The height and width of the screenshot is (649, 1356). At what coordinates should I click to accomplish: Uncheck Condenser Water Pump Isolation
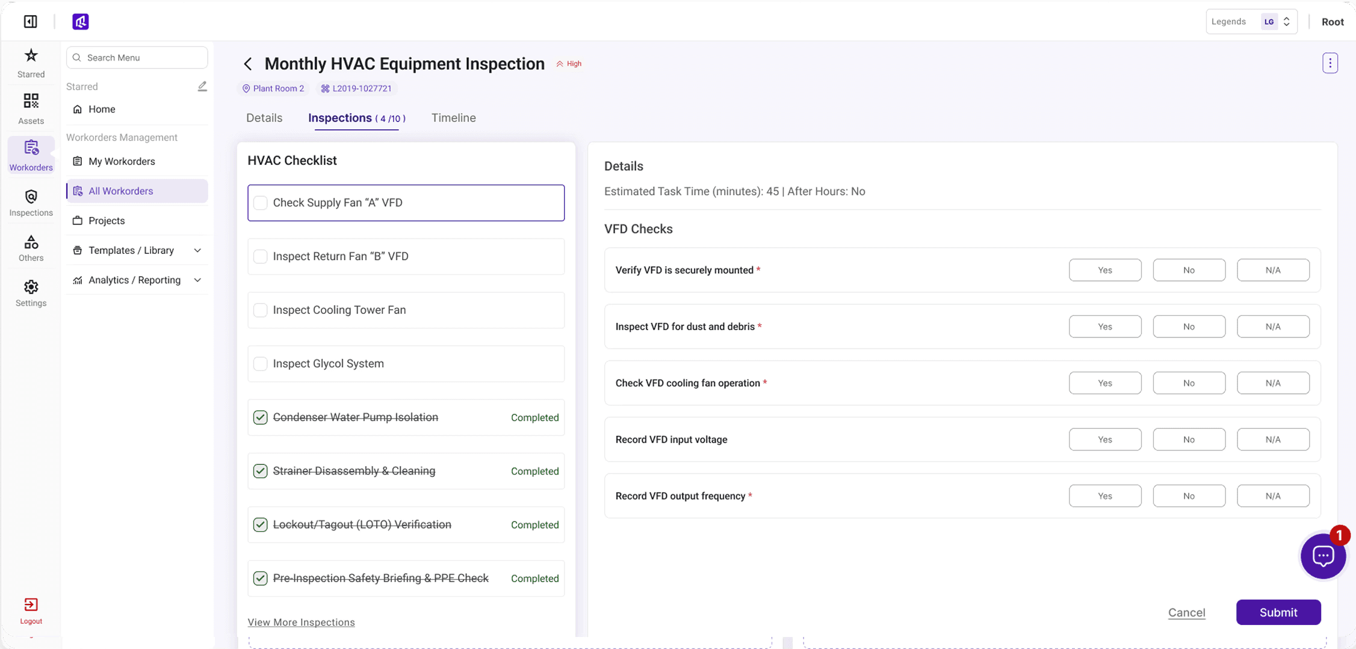tap(260, 417)
